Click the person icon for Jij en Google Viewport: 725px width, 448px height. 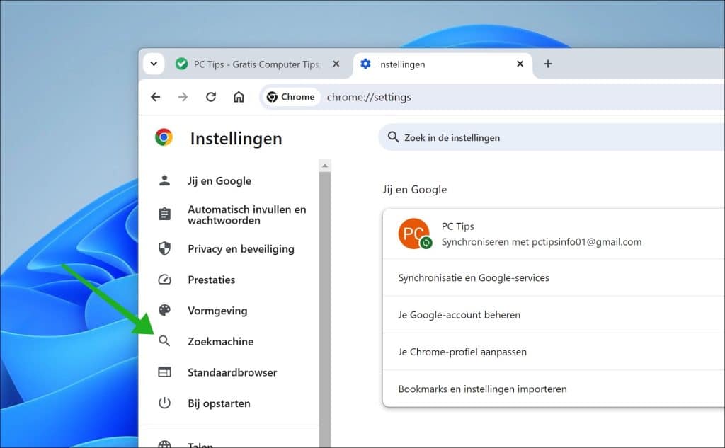(164, 180)
